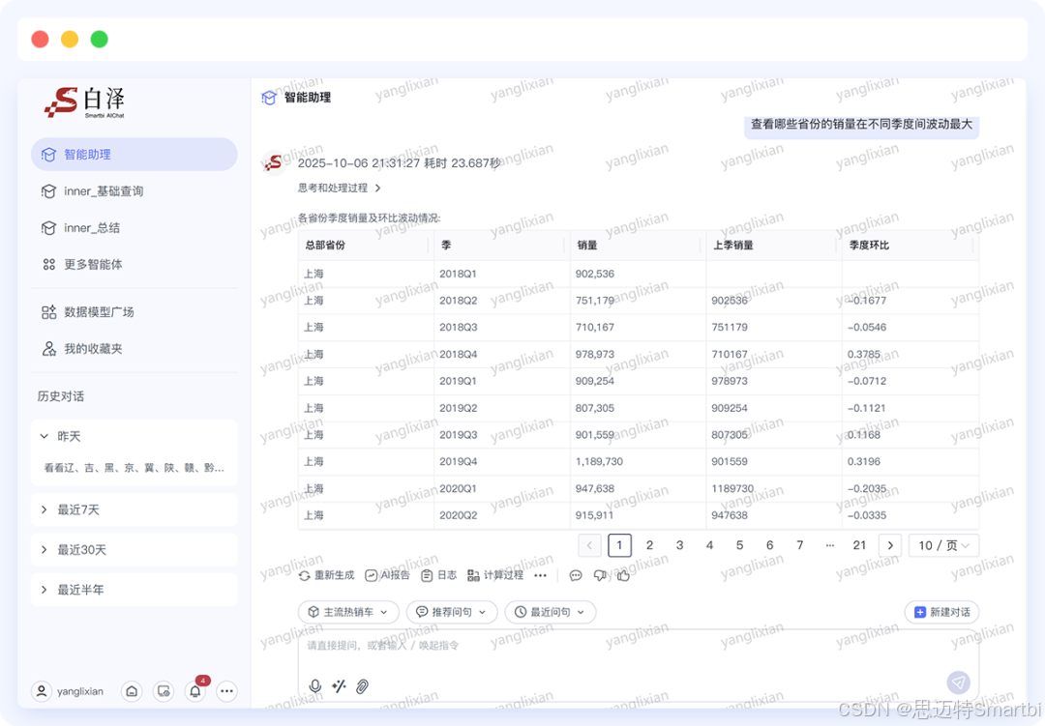Open the 智能助理 sidebar item

(x=134, y=155)
